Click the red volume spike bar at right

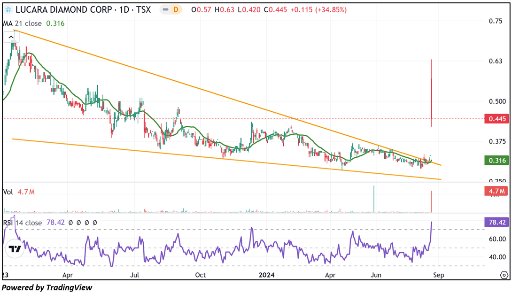click(x=431, y=201)
